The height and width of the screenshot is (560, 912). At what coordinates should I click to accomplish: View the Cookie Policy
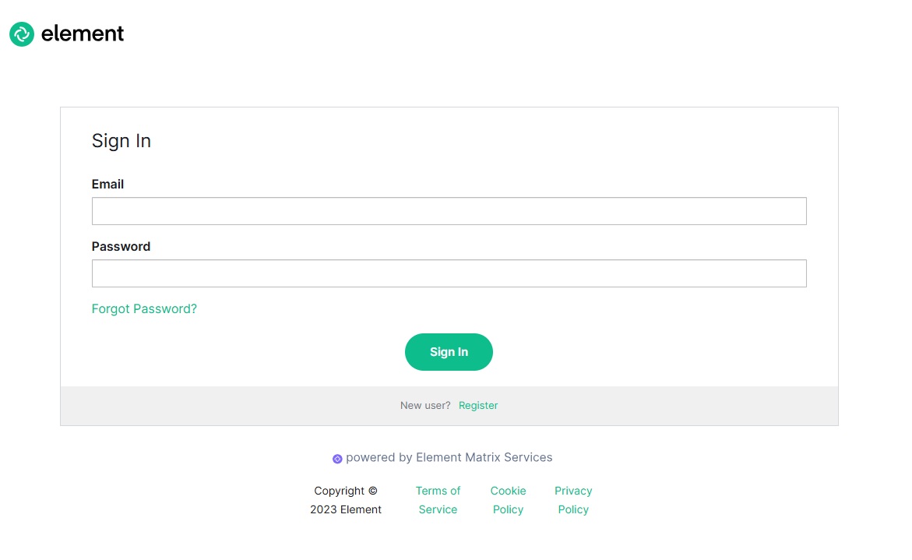508,499
